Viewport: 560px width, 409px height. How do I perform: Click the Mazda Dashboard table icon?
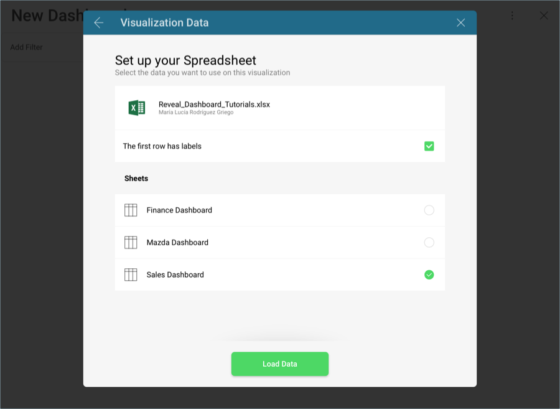131,243
